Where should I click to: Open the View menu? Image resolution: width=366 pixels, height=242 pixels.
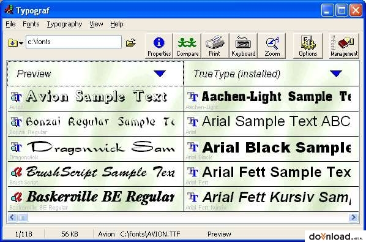(x=96, y=24)
